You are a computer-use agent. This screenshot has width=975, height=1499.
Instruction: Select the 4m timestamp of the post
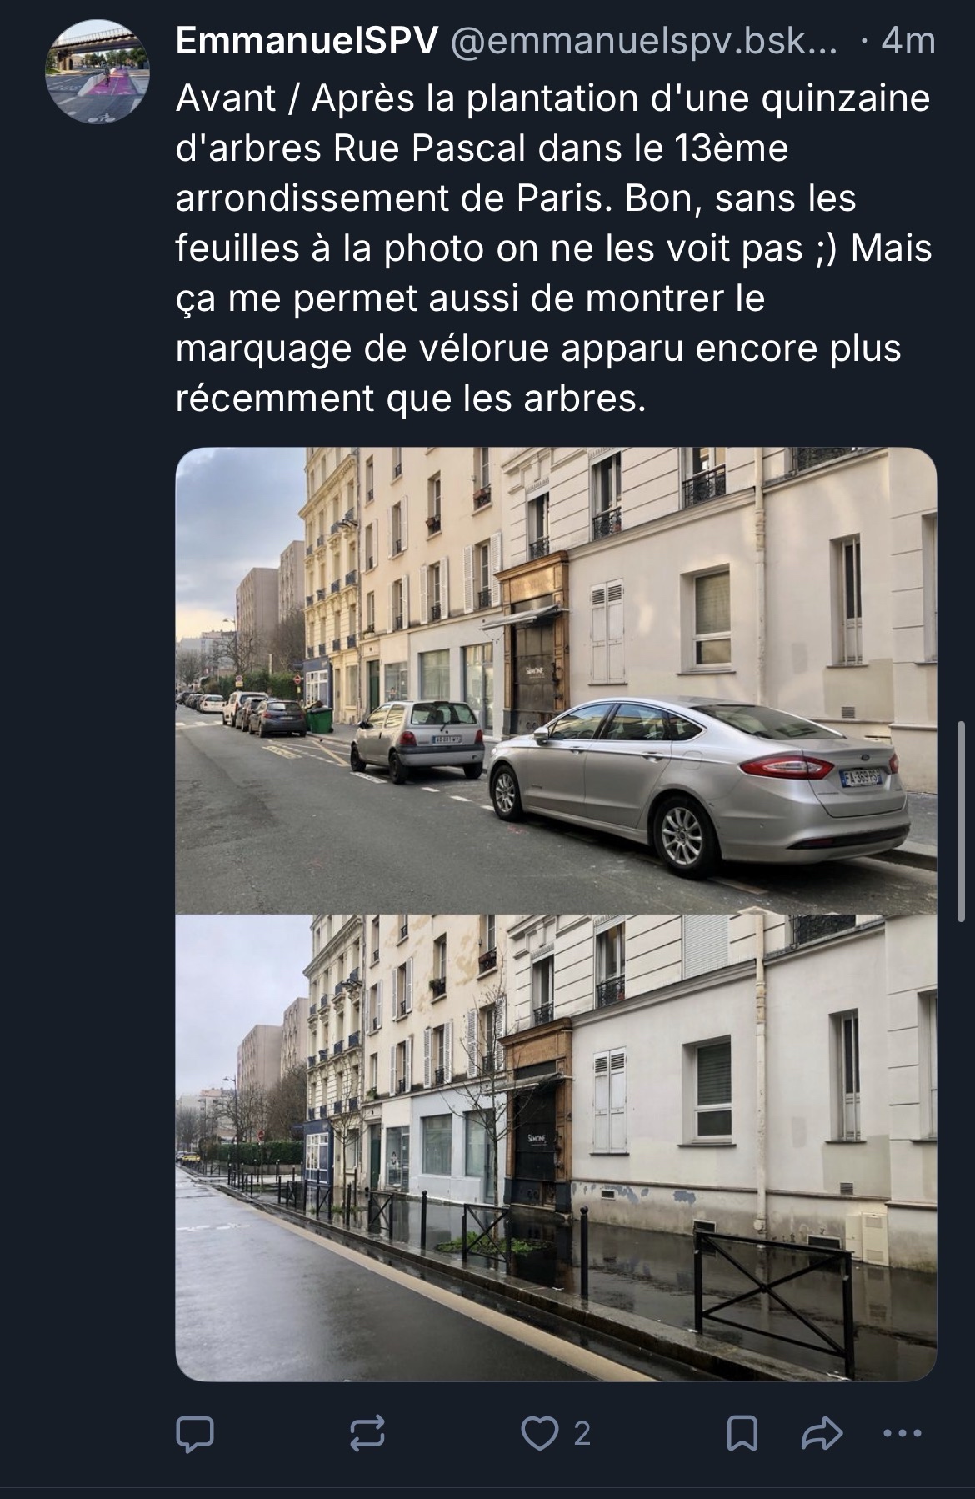point(908,42)
